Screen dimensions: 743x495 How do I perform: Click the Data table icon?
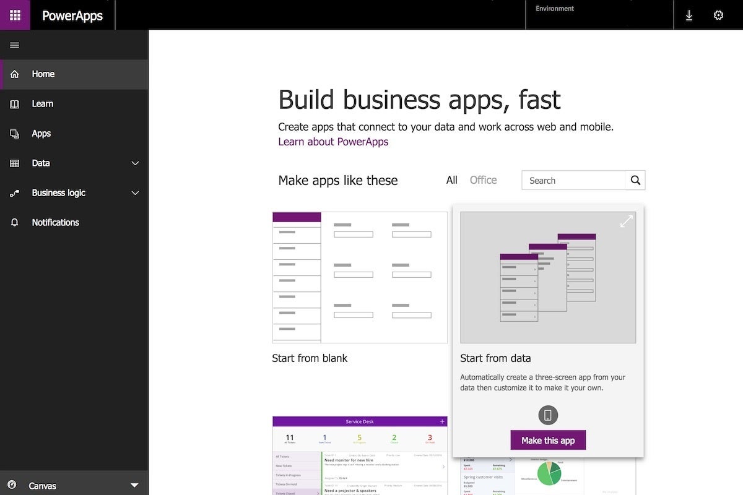15,163
